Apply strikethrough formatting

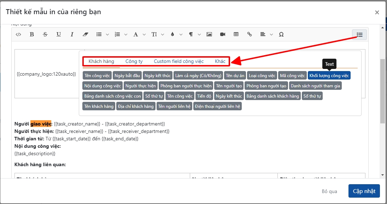coord(45,34)
